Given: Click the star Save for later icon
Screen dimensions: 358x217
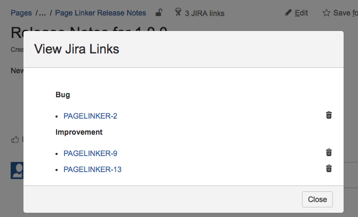Looking at the screenshot, I should click(x=327, y=13).
